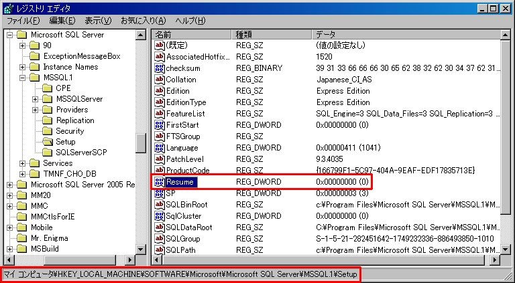Viewport: 515px width, 283px height.
Task: Select the MMCtlsForIE folder icon
Action: 22,217
